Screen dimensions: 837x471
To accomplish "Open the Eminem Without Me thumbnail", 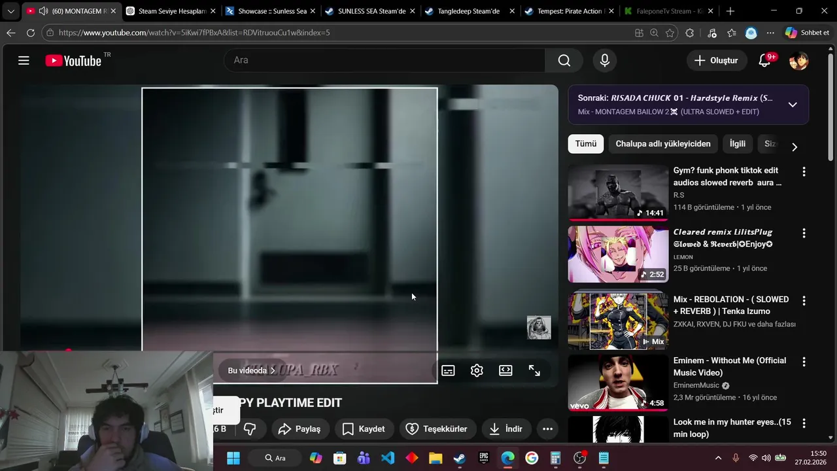I will coord(619,383).
